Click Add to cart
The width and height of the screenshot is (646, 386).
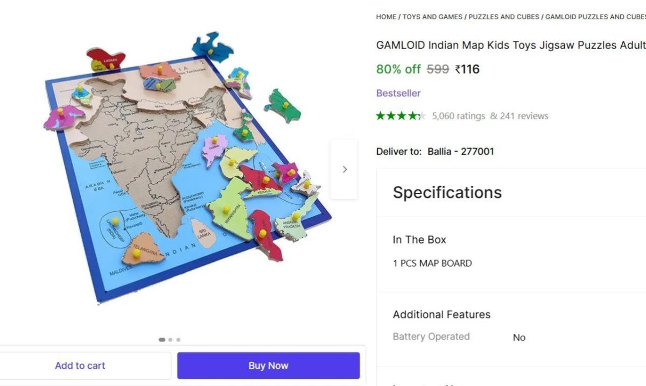pos(80,365)
